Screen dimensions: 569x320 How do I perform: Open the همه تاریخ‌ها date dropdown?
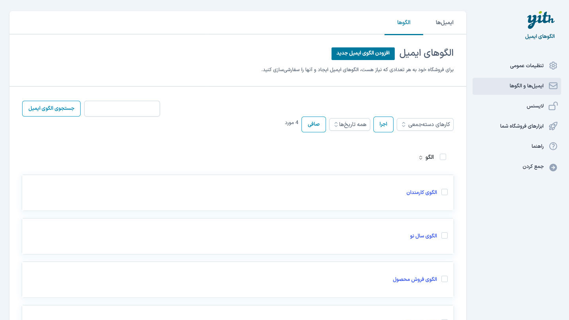click(350, 124)
